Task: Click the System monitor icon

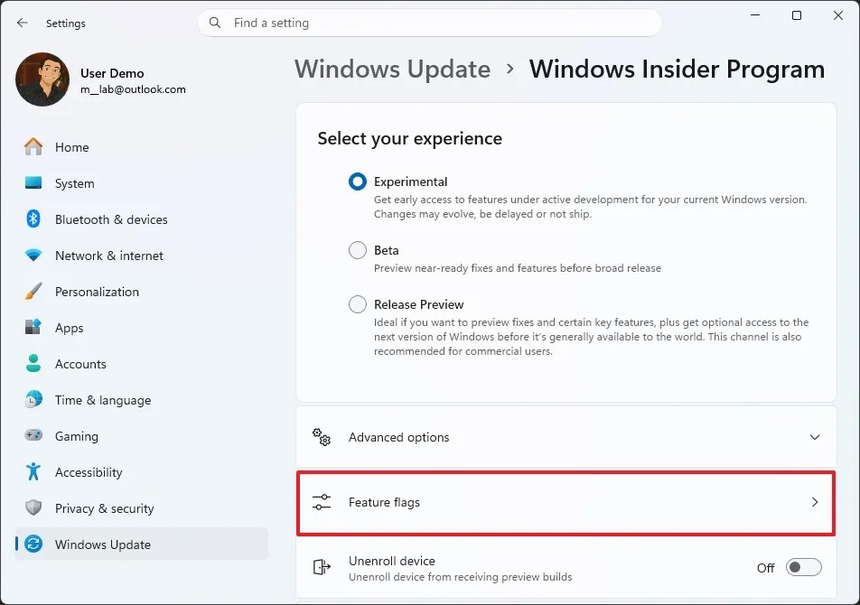Action: click(x=33, y=183)
